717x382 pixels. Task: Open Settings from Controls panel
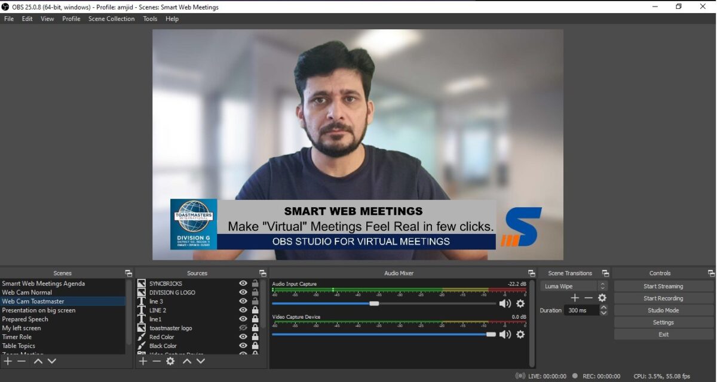(663, 322)
